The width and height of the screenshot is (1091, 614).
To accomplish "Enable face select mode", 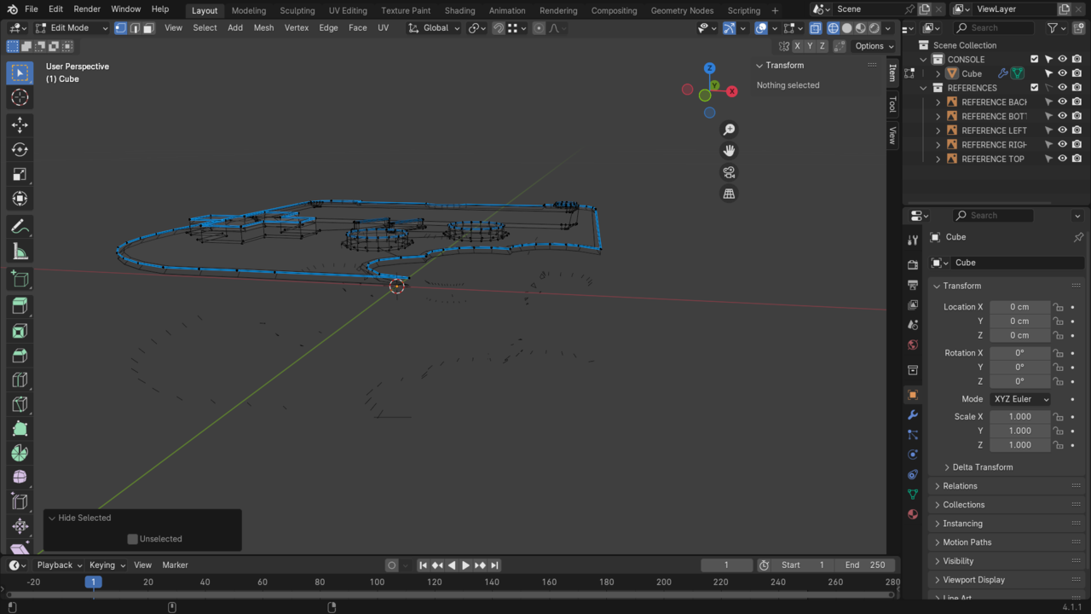I will [x=148, y=28].
